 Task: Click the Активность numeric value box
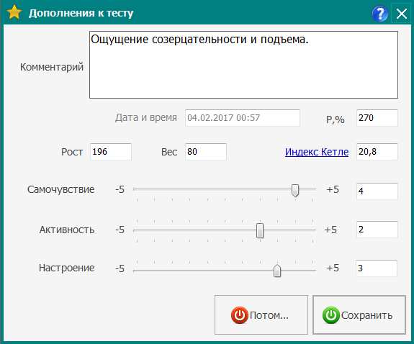[377, 230]
